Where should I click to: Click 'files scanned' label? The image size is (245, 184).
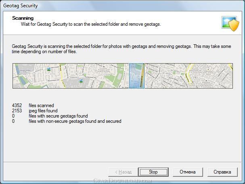point(41,105)
